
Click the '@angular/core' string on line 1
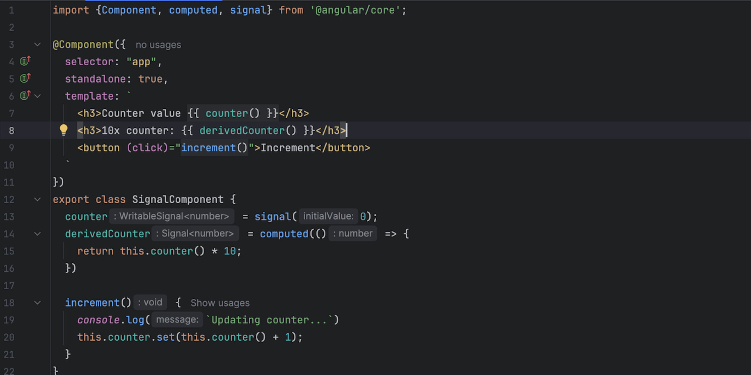pos(355,10)
